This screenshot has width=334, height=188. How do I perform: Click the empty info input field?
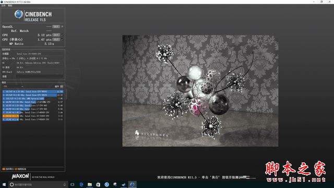click(x=40, y=76)
